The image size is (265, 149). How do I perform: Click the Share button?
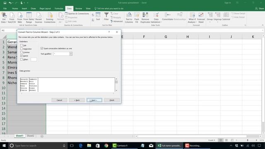click(260, 8)
